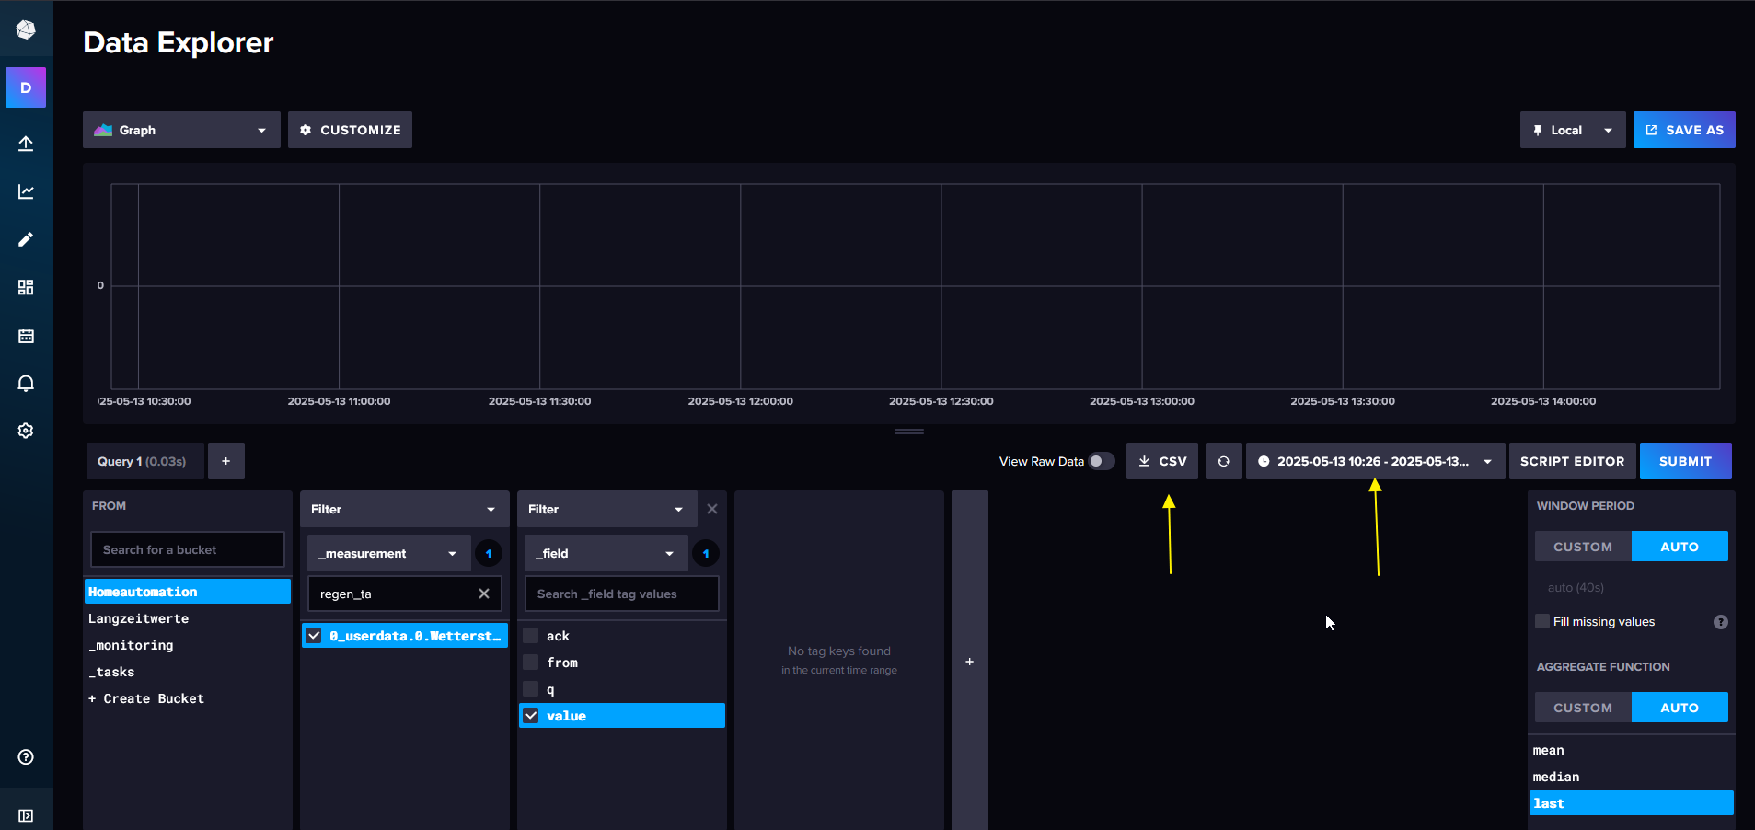Open the time range dropdown
Image resolution: width=1755 pixels, height=830 pixels.
click(1376, 461)
